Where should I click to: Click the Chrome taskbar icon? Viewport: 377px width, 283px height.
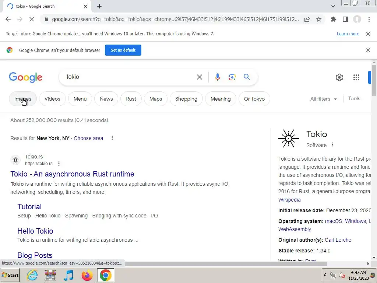(105, 275)
